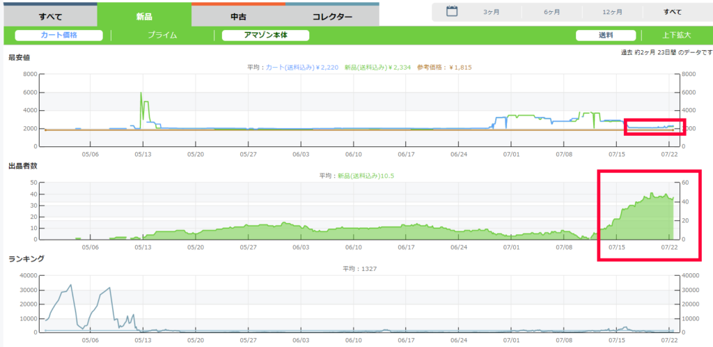Enable the プライム filter
This screenshot has width=713, height=347.
click(x=162, y=36)
